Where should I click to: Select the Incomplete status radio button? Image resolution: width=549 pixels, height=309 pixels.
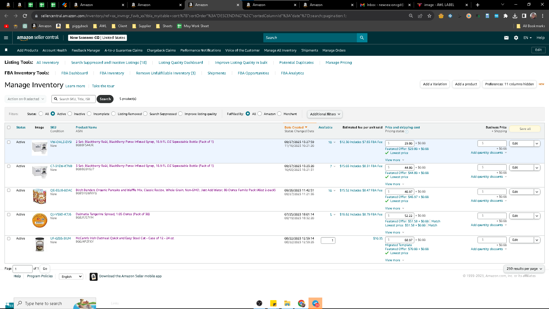tap(89, 114)
